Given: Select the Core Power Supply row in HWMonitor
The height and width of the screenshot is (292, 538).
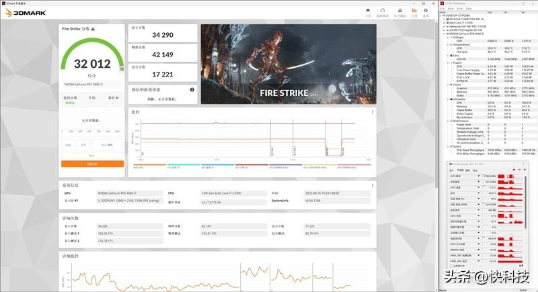Looking at the screenshot, I should (x=496, y=70).
